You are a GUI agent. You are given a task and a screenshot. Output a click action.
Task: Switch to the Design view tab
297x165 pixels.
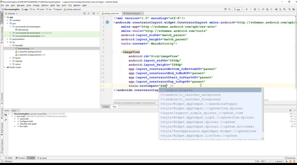[106, 107]
